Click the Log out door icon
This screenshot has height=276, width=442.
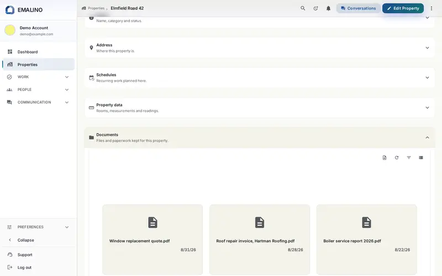coord(10,267)
